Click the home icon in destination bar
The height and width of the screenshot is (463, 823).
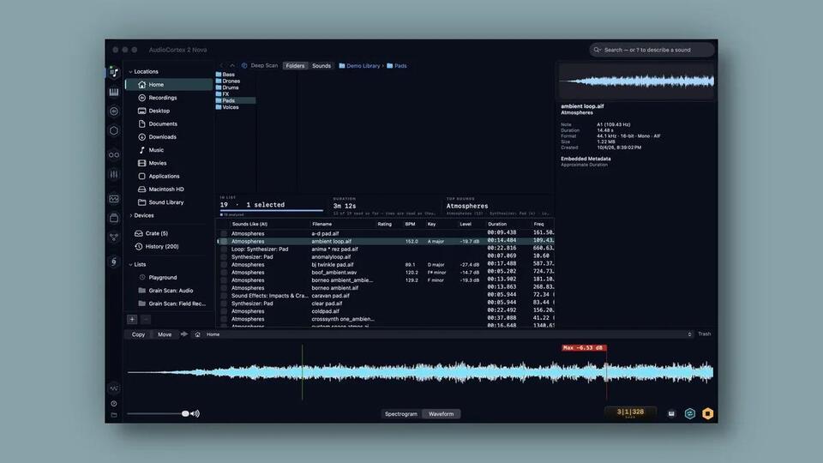198,334
